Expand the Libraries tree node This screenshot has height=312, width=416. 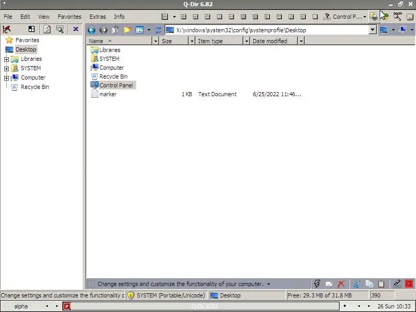pyautogui.click(x=6, y=59)
